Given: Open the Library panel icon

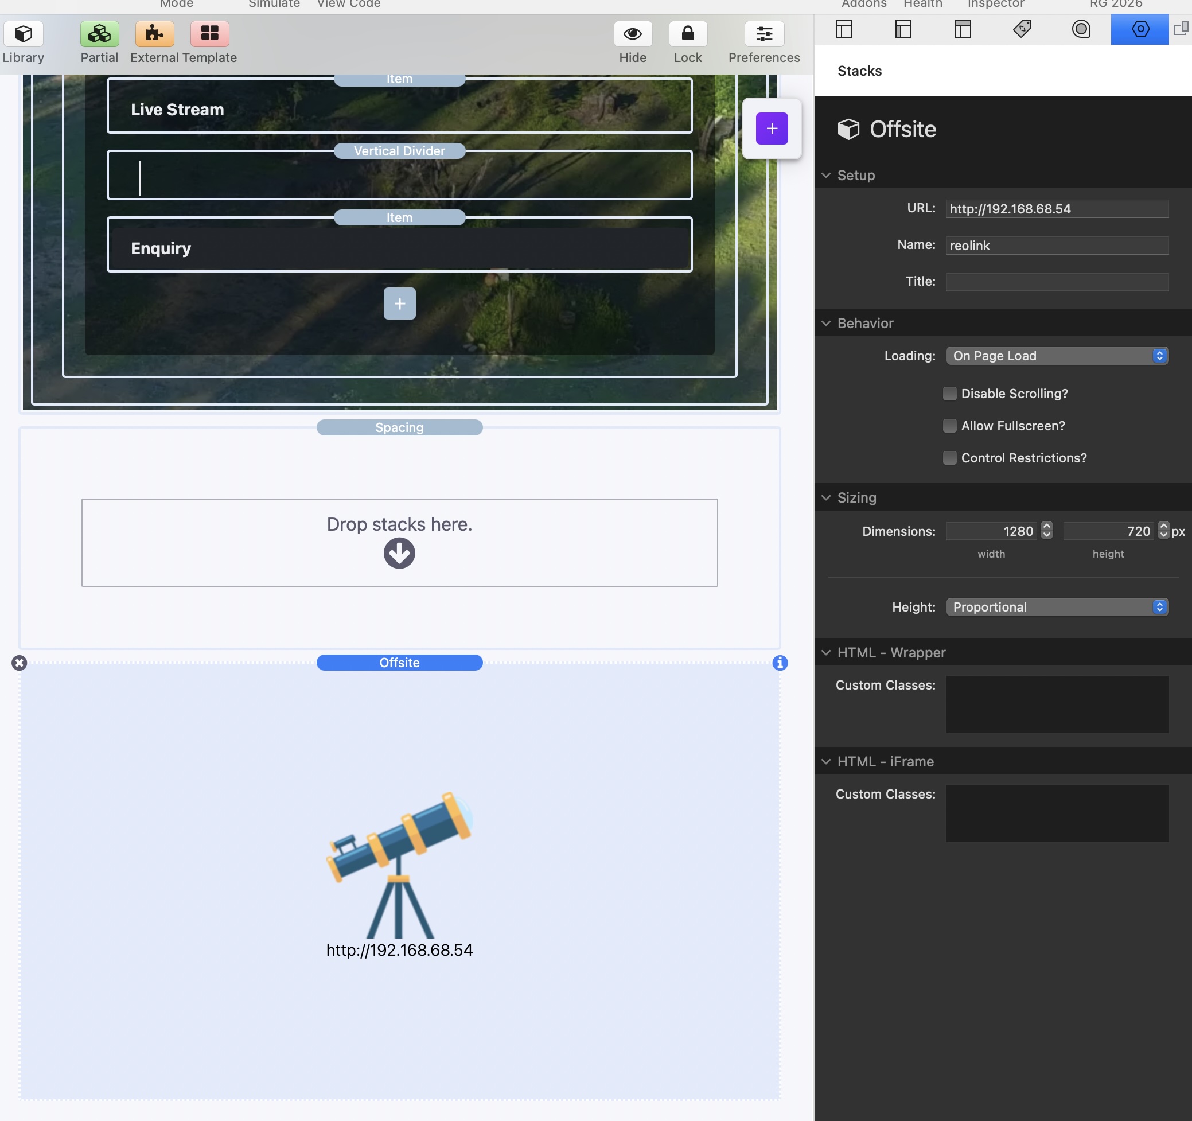Looking at the screenshot, I should [x=24, y=34].
